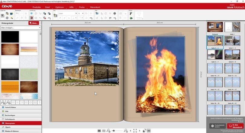Open the 'Alles anzeigen' backgrounds filter dropdown
The height and width of the screenshot is (133, 245).
click(21, 28)
